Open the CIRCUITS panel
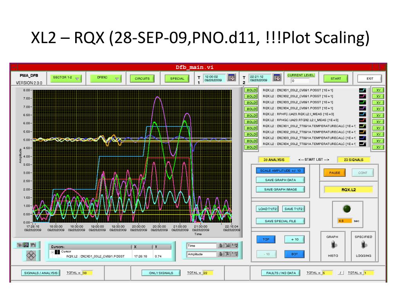 click(142, 78)
